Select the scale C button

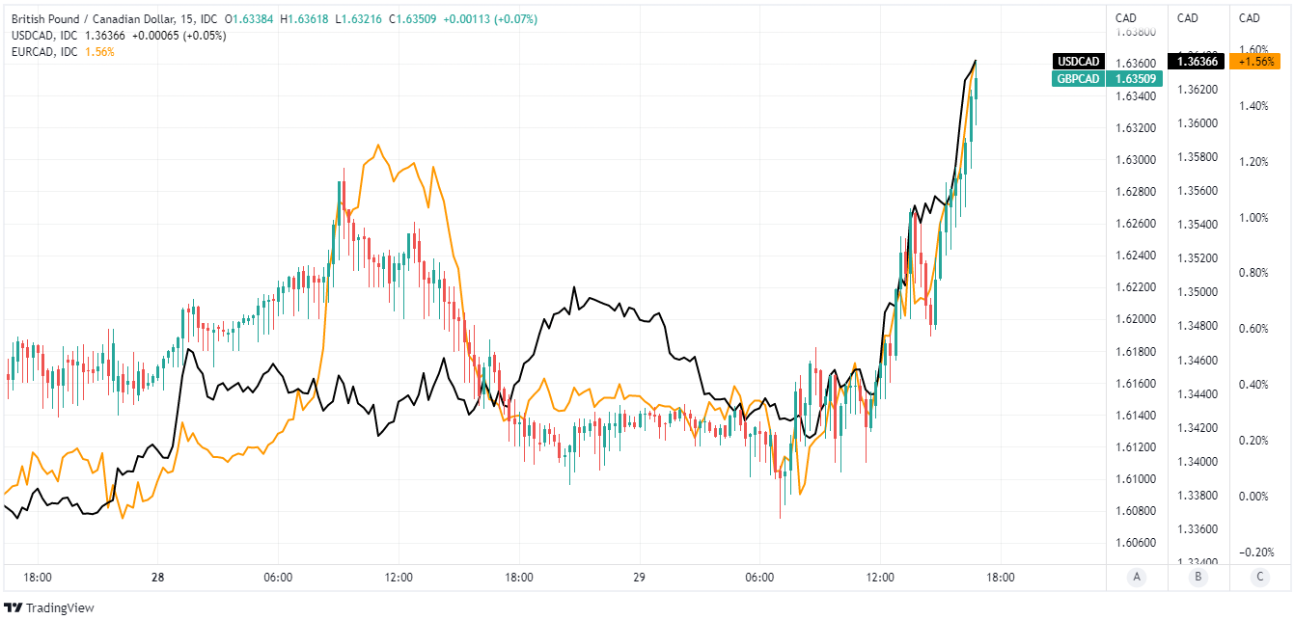coord(1259,578)
